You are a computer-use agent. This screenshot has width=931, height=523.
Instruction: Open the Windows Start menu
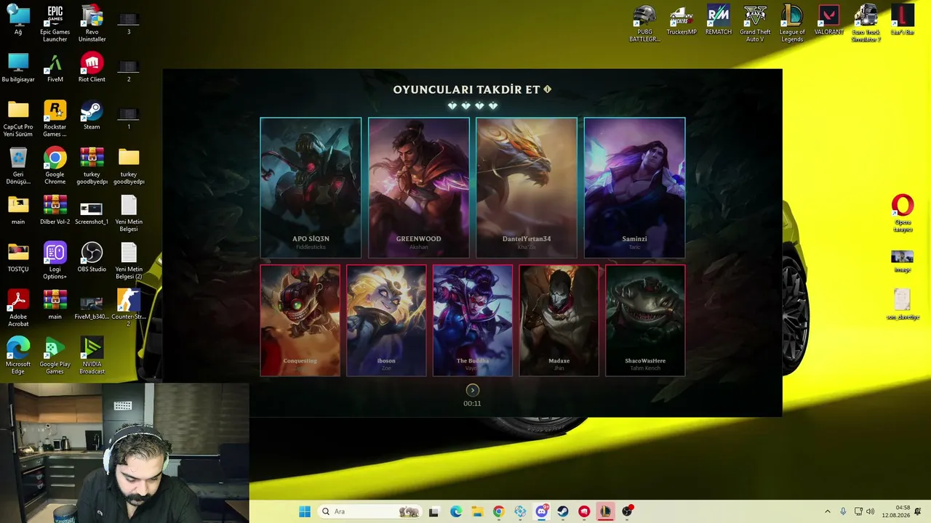click(305, 511)
